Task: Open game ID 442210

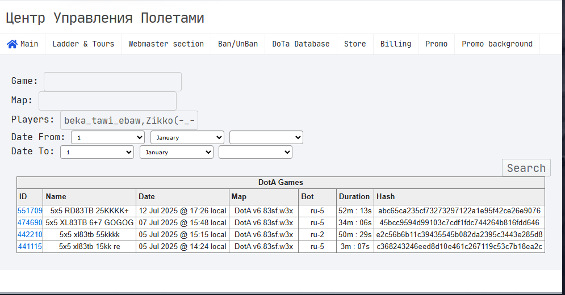Action: (x=30, y=234)
